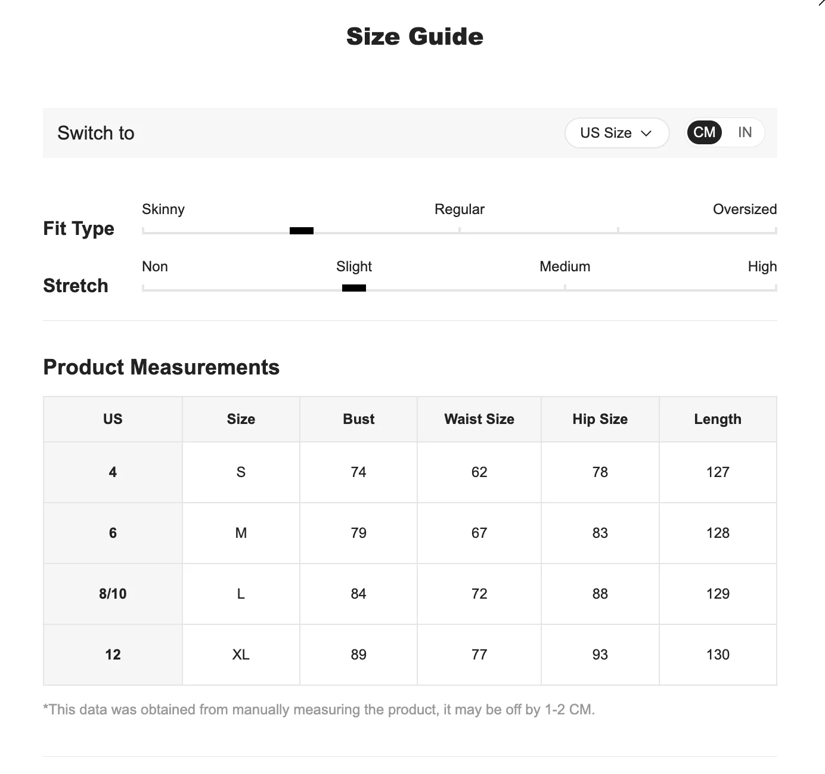Image resolution: width=825 pixels, height=774 pixels.
Task: Click the Oversized fit label
Action: tap(745, 209)
